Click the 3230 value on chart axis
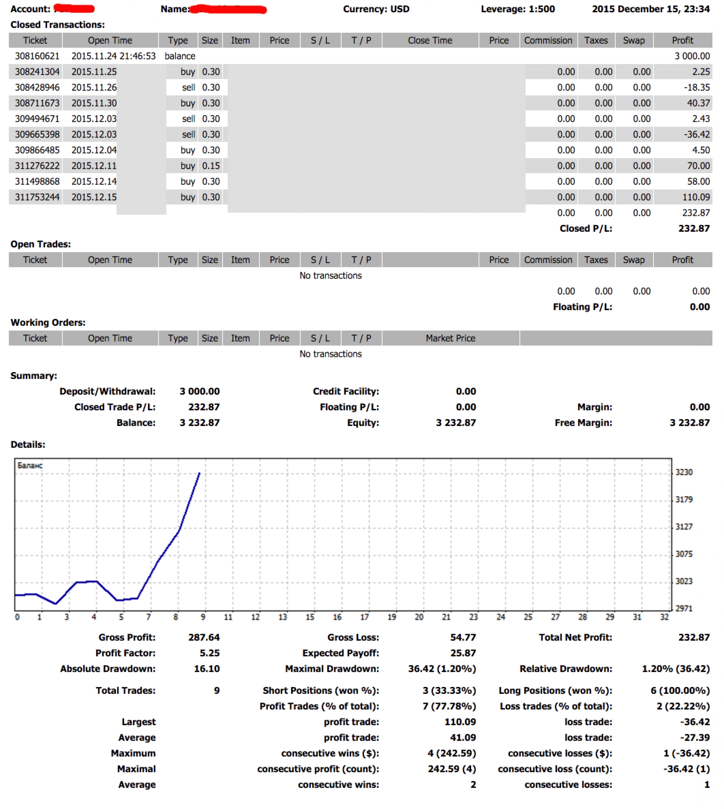 tap(684, 472)
